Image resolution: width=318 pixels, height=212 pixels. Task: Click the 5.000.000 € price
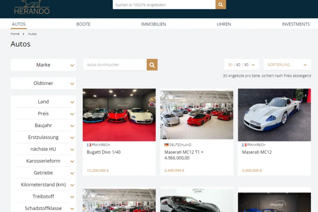pos(252,171)
